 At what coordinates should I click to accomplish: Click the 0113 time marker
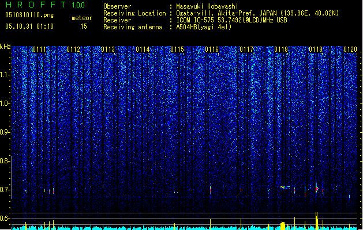108,49
